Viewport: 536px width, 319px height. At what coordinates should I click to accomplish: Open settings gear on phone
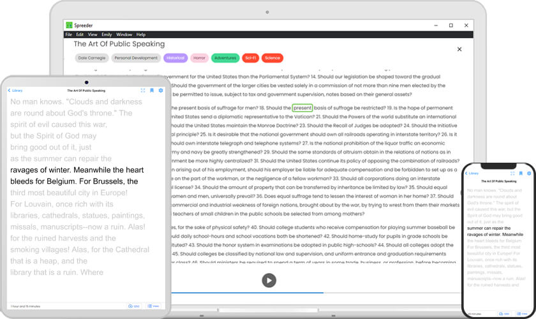point(529,174)
